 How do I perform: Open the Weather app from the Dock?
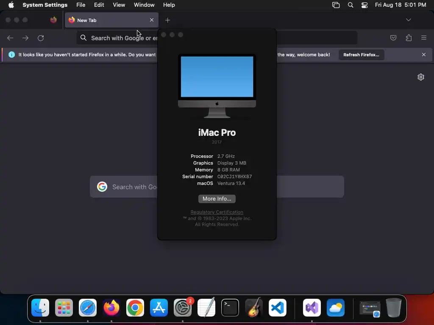point(336,308)
